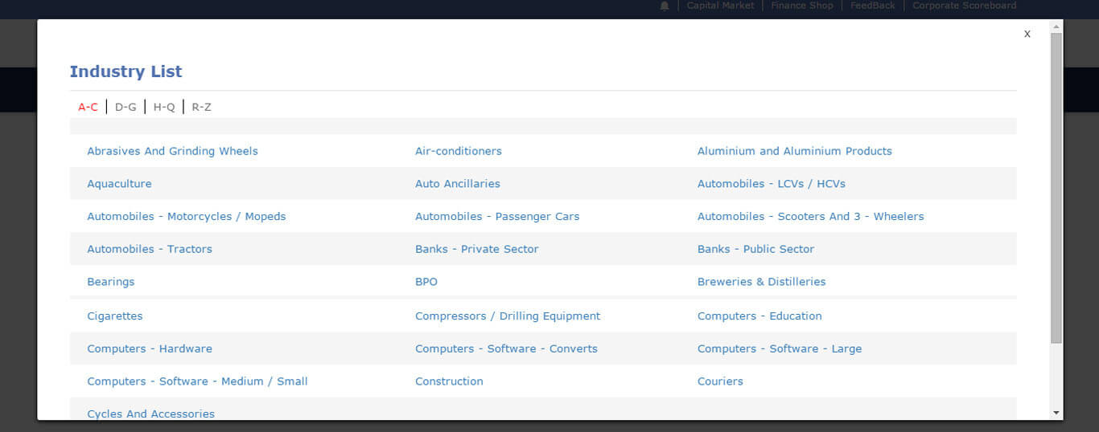1099x432 pixels.
Task: Select the A-C industry tab
Action: tap(88, 107)
